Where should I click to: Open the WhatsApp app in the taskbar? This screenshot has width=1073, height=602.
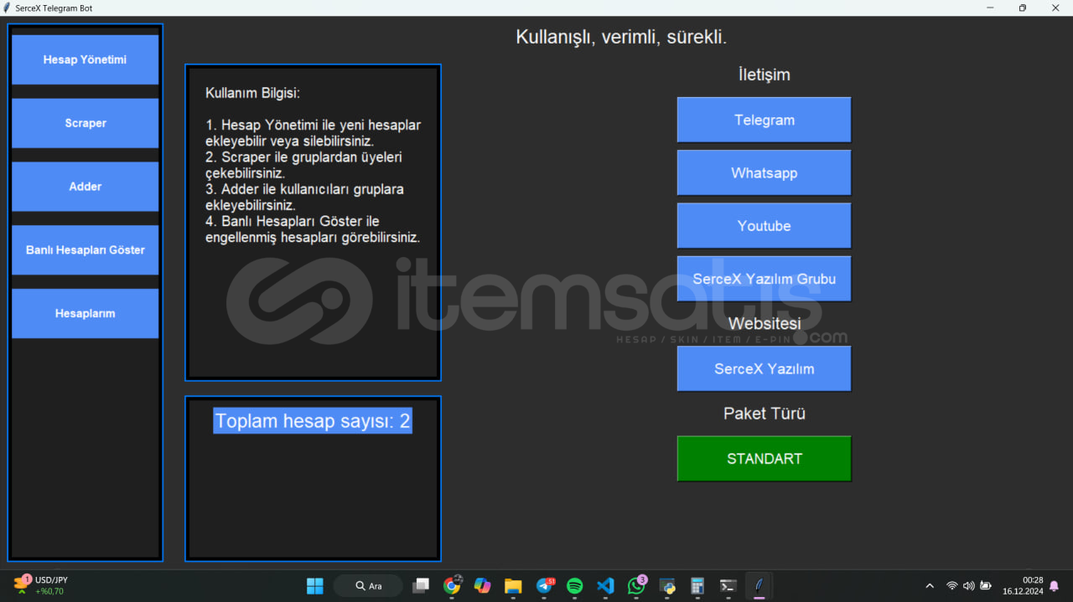click(x=636, y=586)
